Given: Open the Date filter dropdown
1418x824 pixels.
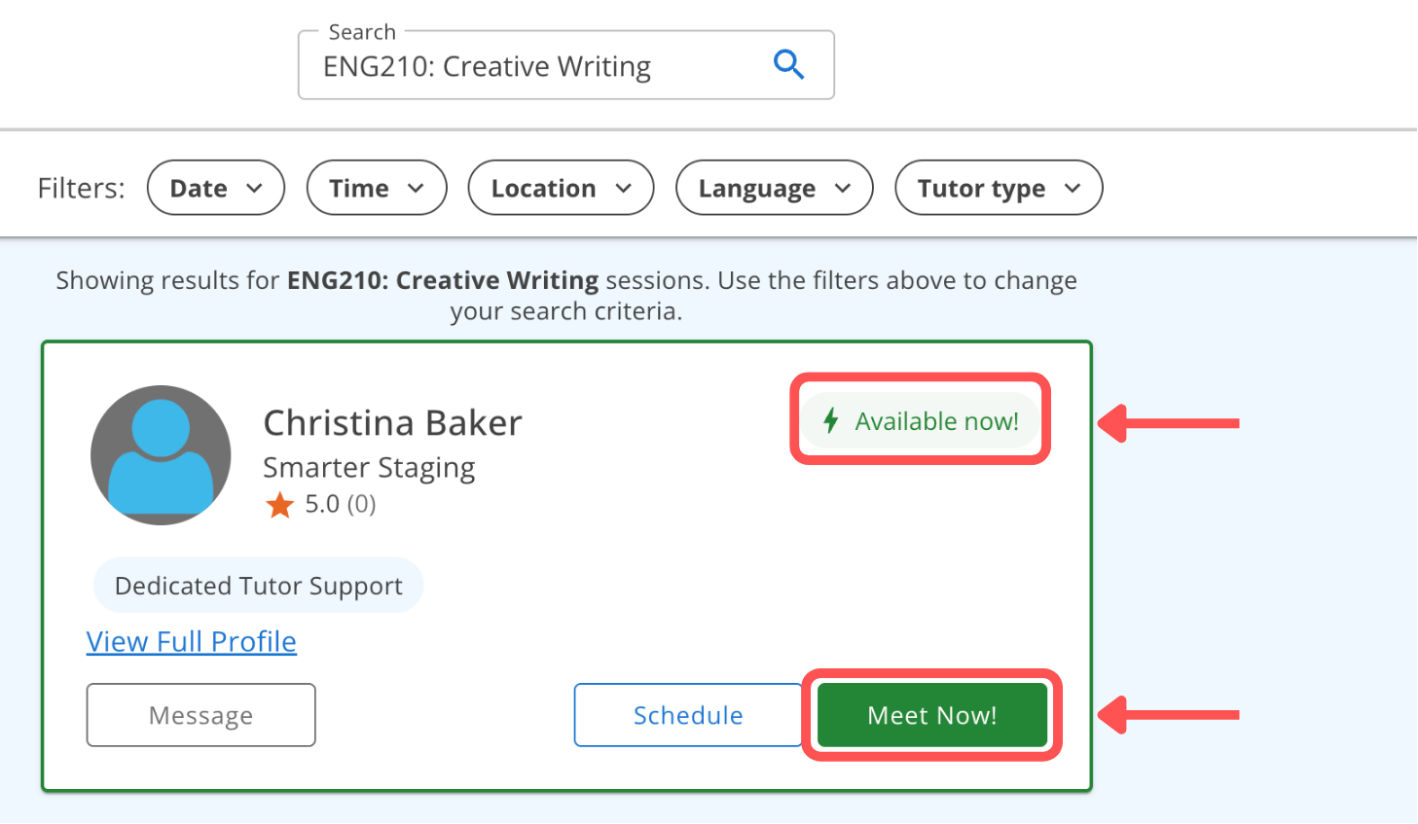Looking at the screenshot, I should click(x=216, y=188).
